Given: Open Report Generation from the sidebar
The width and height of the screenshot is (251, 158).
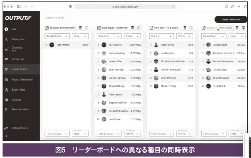Looking at the screenshot, I should (x=22, y=79).
